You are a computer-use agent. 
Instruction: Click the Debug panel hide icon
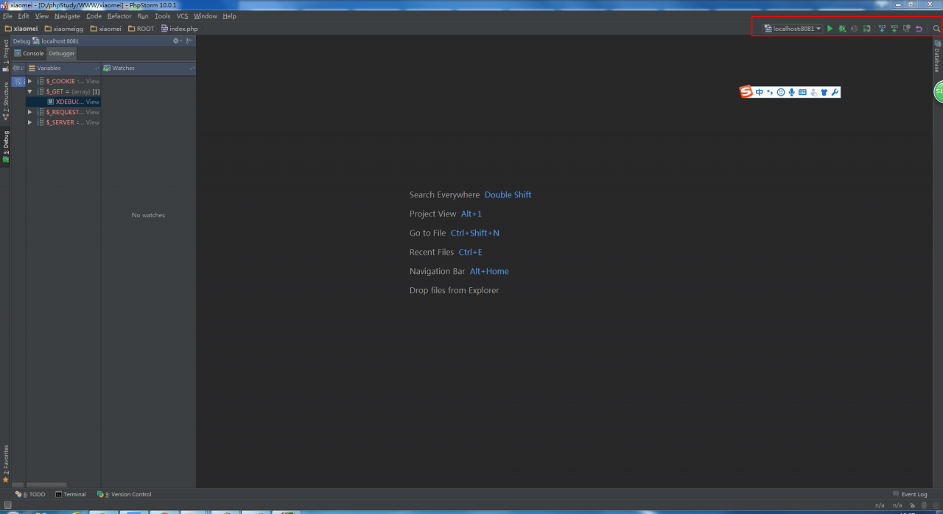pos(189,41)
